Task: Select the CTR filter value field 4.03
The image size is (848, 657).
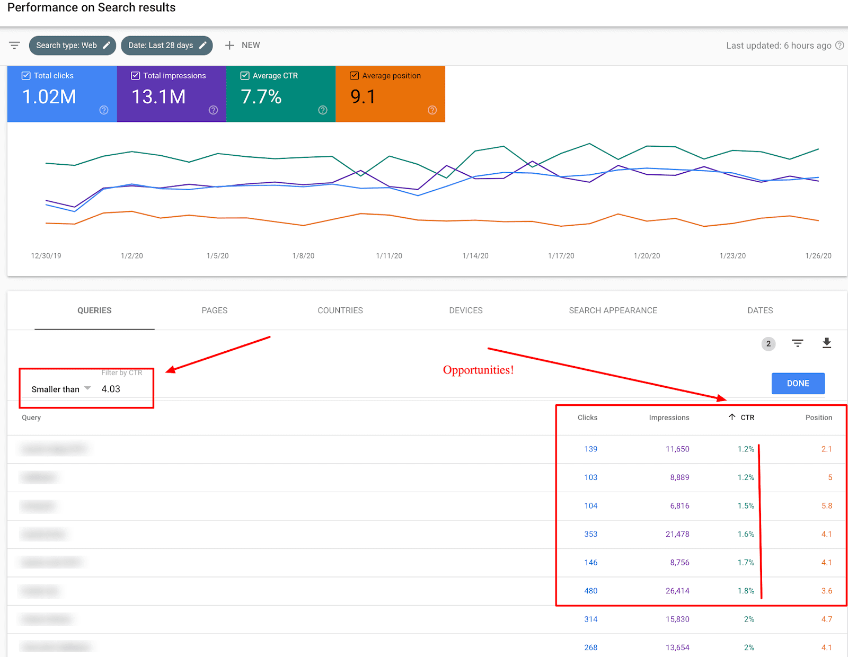Action: coord(111,388)
